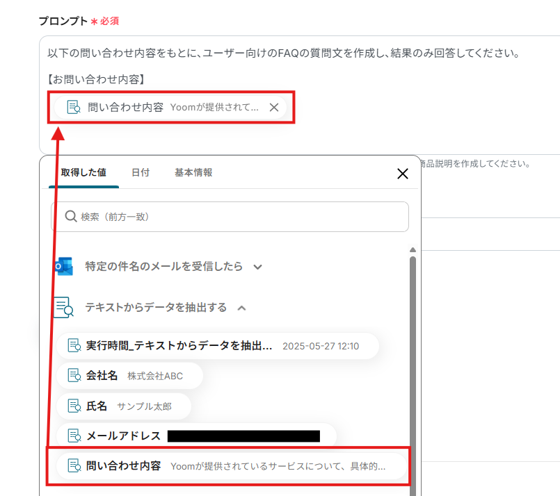Click icon next to 問い合わせ内容 list item
The image size is (560, 496).
click(x=74, y=465)
